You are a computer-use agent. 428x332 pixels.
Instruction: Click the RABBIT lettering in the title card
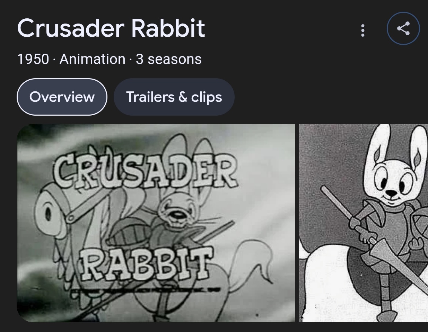click(146, 264)
